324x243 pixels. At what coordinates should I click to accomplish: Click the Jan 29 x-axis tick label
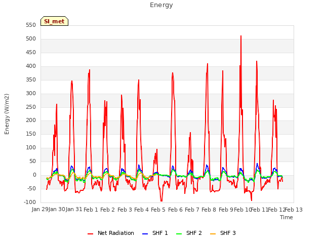[x=40, y=210]
